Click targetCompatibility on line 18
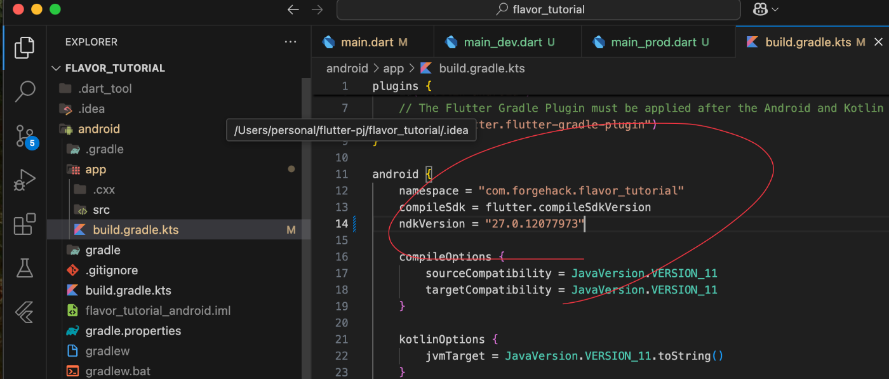The width and height of the screenshot is (889, 379). [x=488, y=289]
